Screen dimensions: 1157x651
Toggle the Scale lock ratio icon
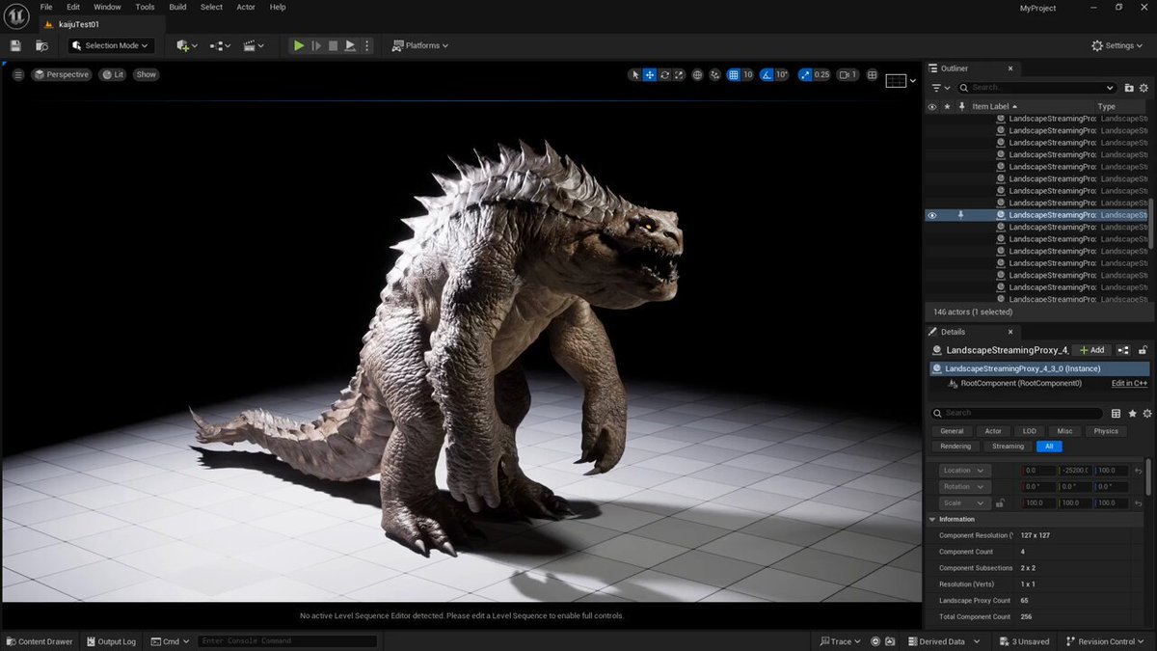pyautogui.click(x=1000, y=503)
